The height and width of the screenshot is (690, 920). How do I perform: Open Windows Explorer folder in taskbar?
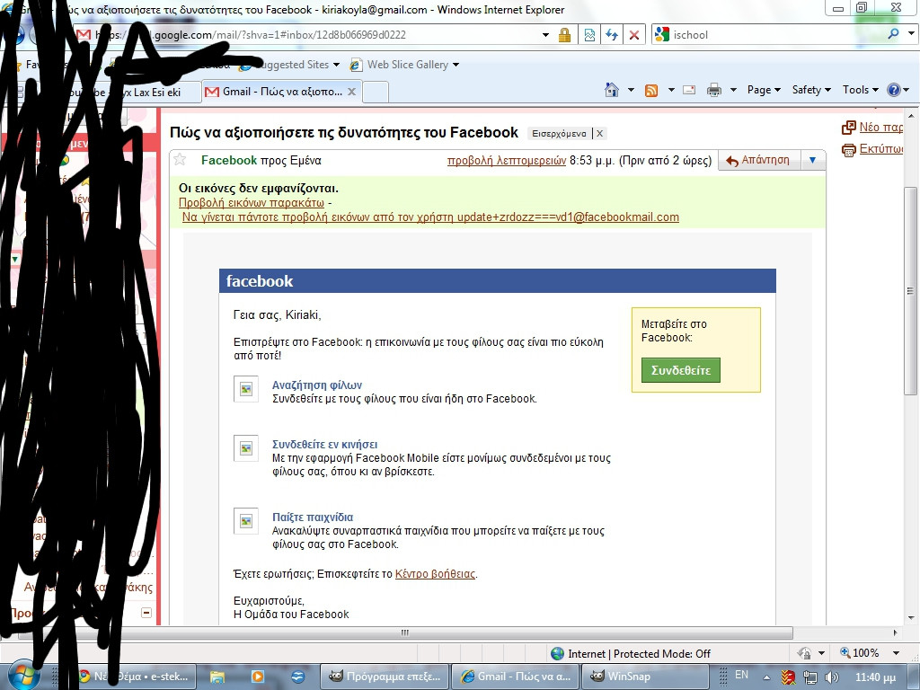(x=217, y=677)
